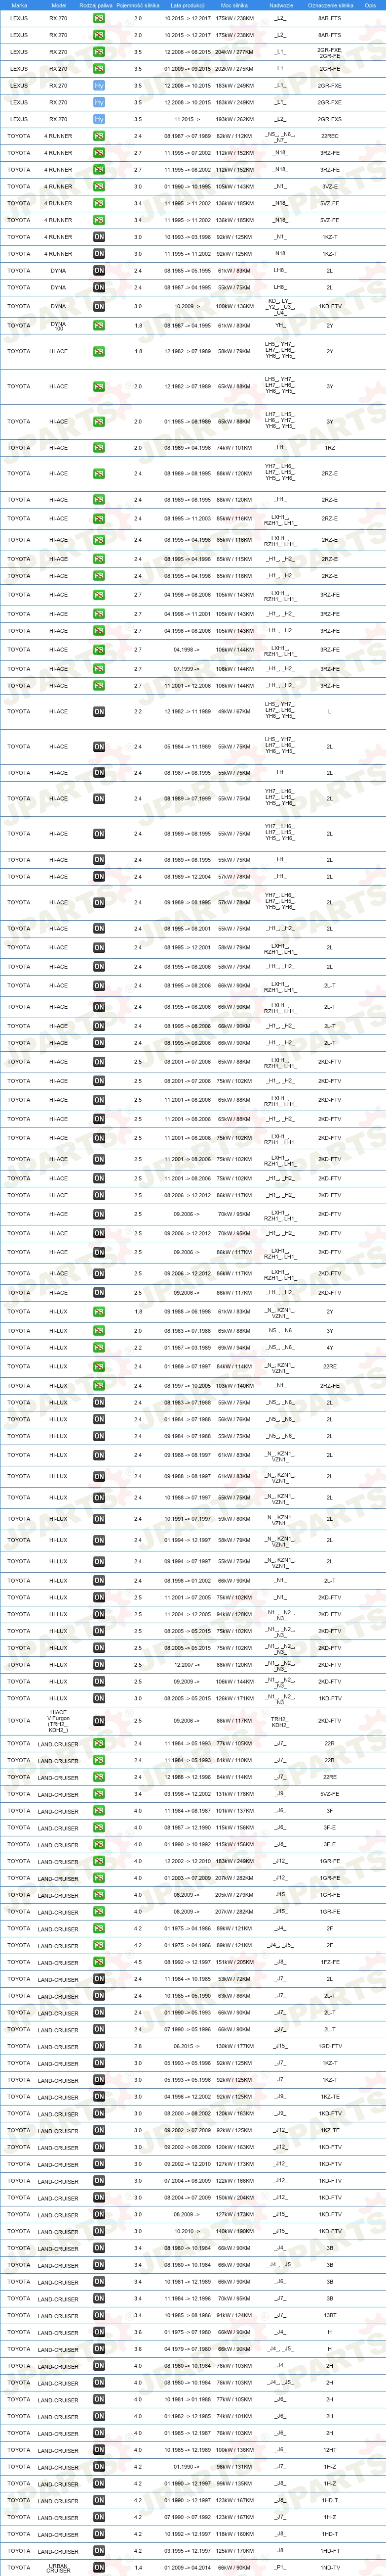Screen dimensions: 386x2576
Task: Click the ON diesel icon in the HI-LUX 2L-T row
Action: point(99,1581)
